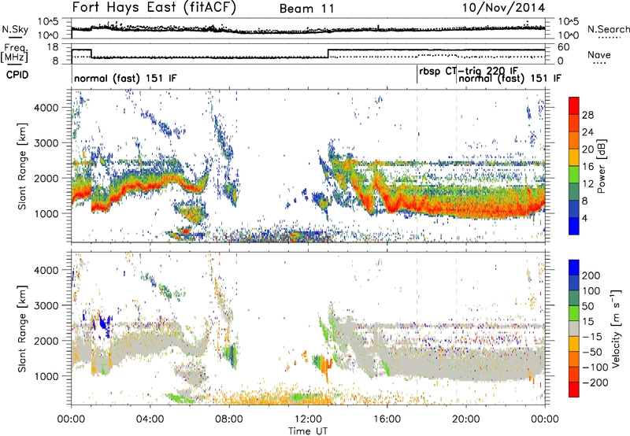Click the 'N.Sky' legend label
This screenshot has width=630, height=436.
coord(15,29)
